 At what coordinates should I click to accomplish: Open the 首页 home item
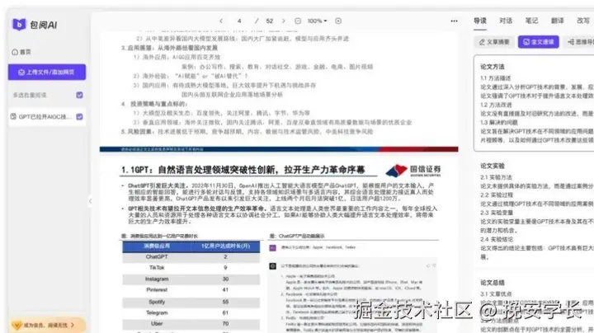tap(21, 52)
